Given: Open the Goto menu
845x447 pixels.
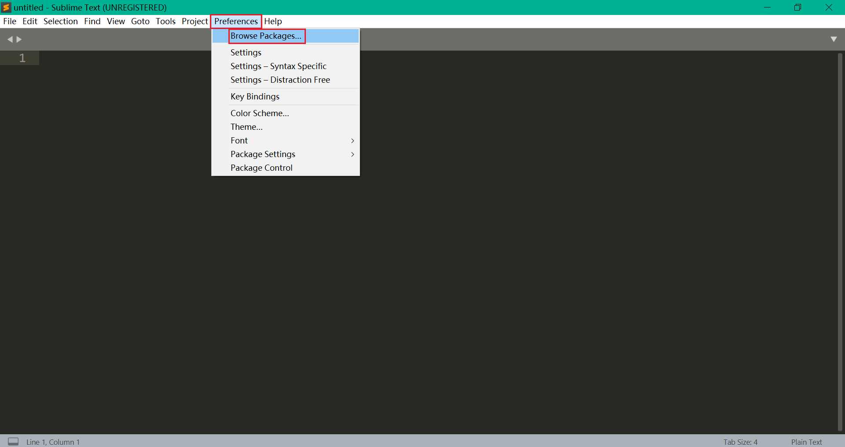Looking at the screenshot, I should (x=140, y=21).
